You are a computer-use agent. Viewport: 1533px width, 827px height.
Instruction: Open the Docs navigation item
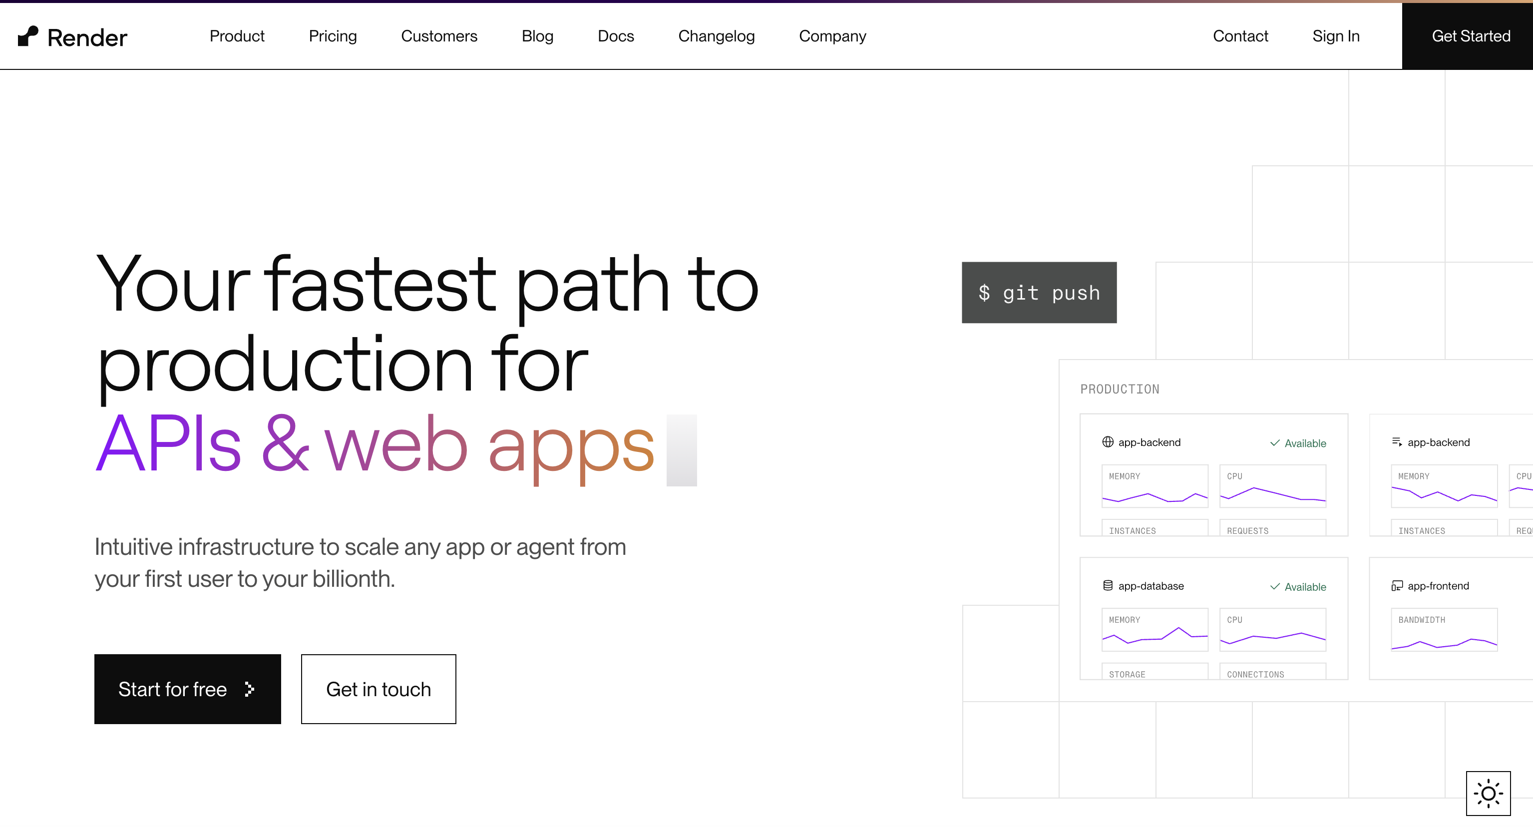click(x=615, y=36)
